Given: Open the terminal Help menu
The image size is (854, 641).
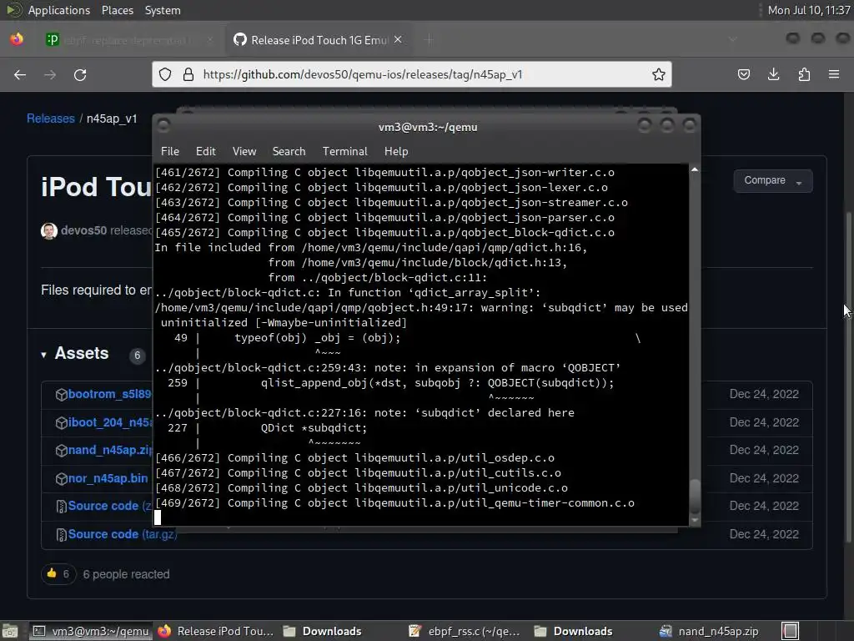Looking at the screenshot, I should [x=396, y=152].
